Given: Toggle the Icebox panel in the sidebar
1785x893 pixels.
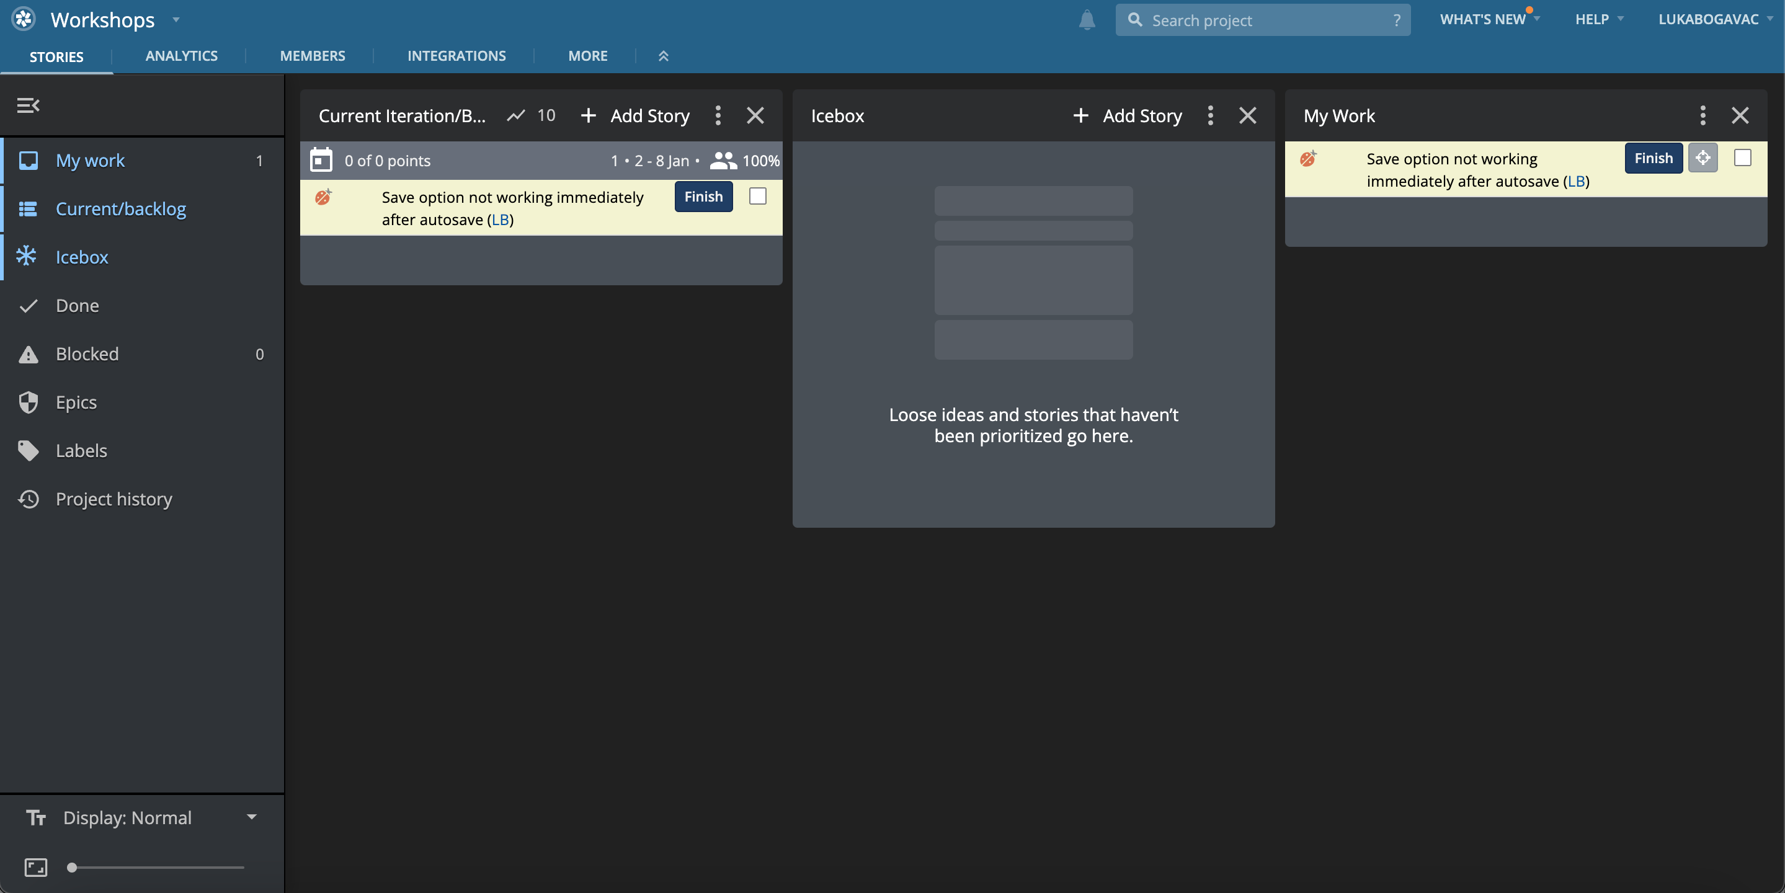Looking at the screenshot, I should pos(82,257).
